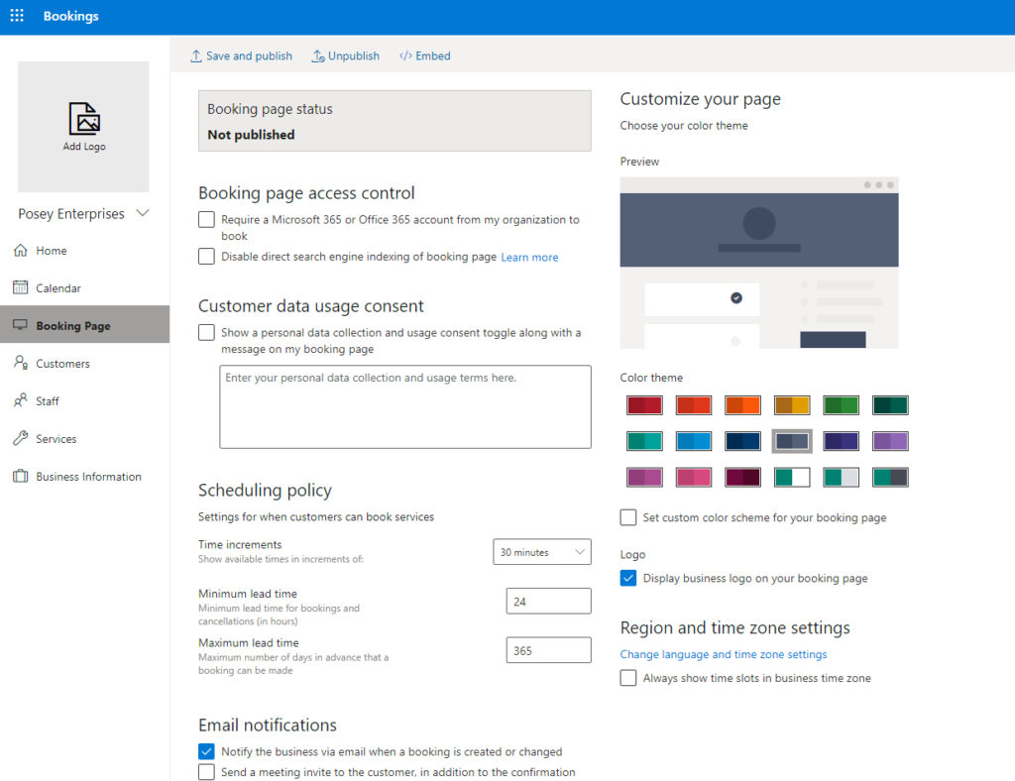Open Change language and time zone settings
1015x781 pixels.
click(x=723, y=654)
